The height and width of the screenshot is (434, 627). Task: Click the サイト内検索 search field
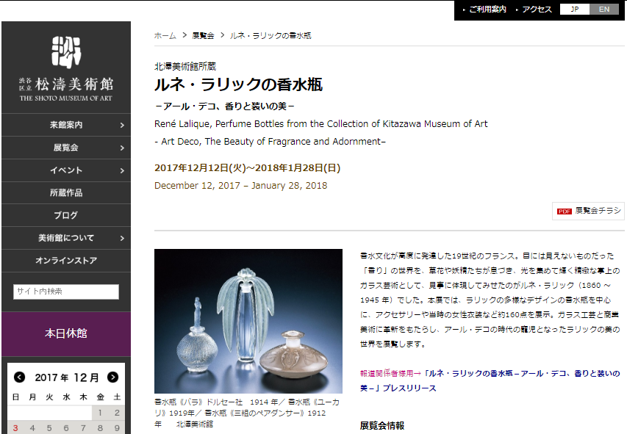[x=66, y=292]
